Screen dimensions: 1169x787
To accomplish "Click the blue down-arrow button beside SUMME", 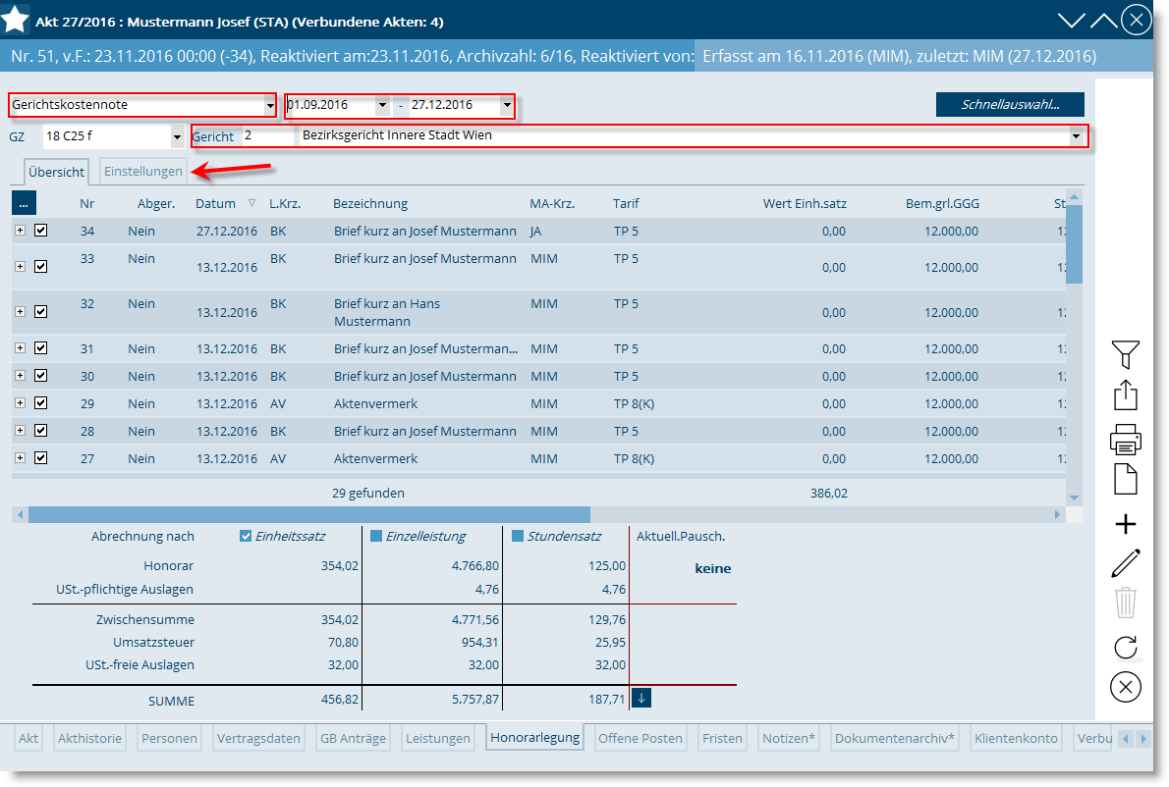I will pos(641,699).
